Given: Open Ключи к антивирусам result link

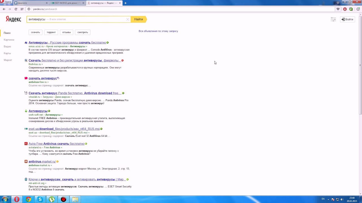Looking at the screenshot, I should pos(77,179).
